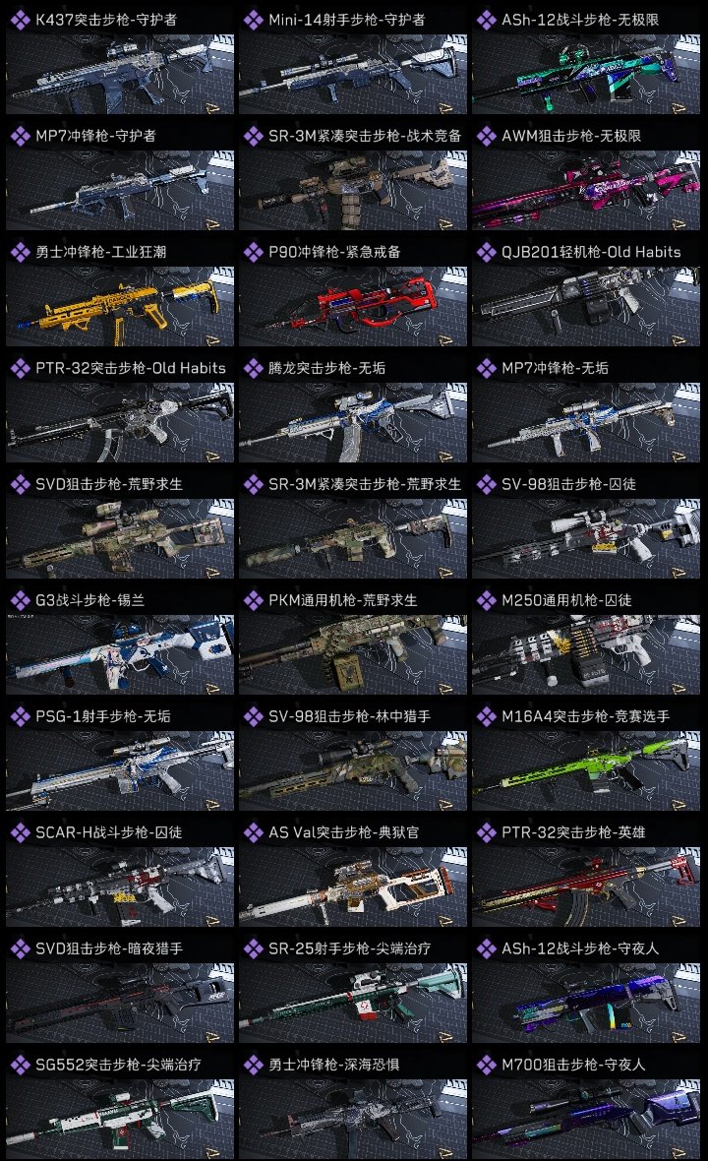Click the SVD狙击步枪-暗夜猎手 title label
The image size is (708, 1161).
109,949
